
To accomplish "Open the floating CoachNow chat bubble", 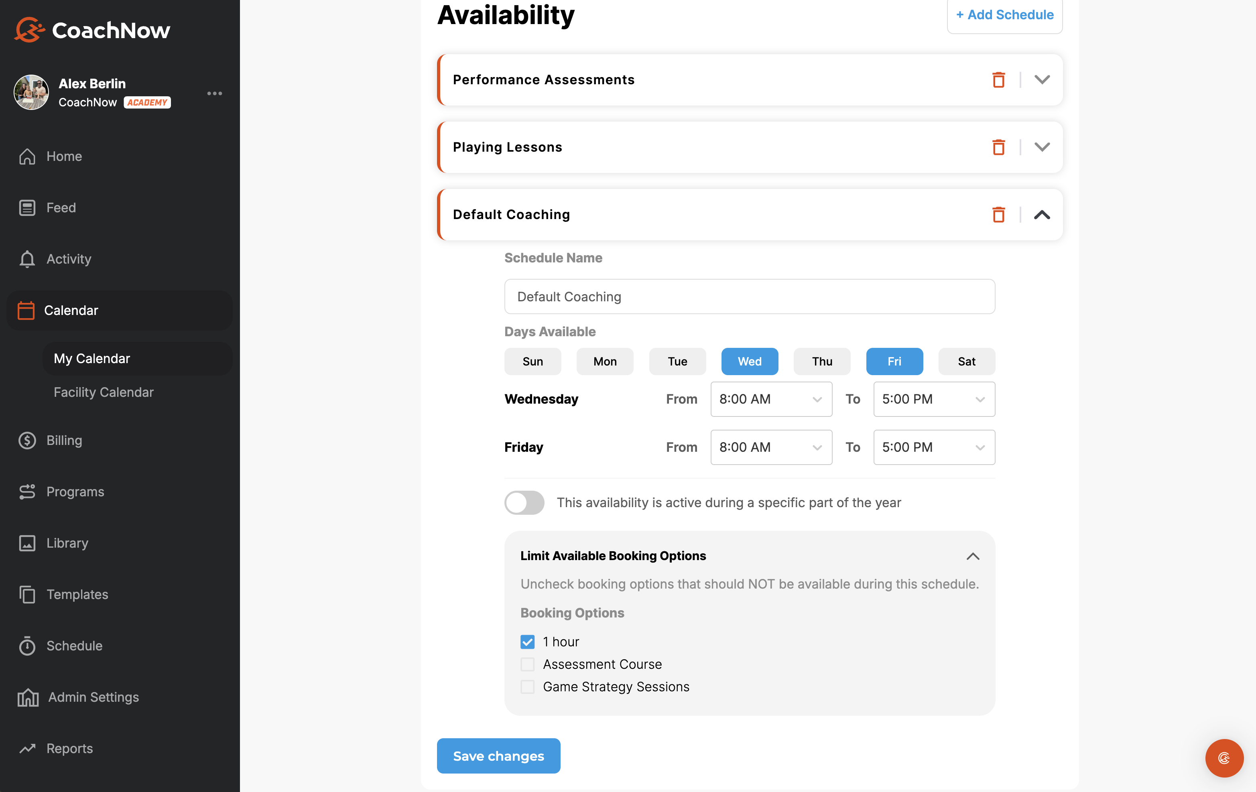I will click(1224, 758).
